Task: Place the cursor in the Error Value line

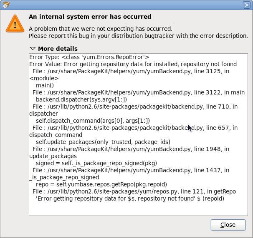Action: click(x=133, y=64)
